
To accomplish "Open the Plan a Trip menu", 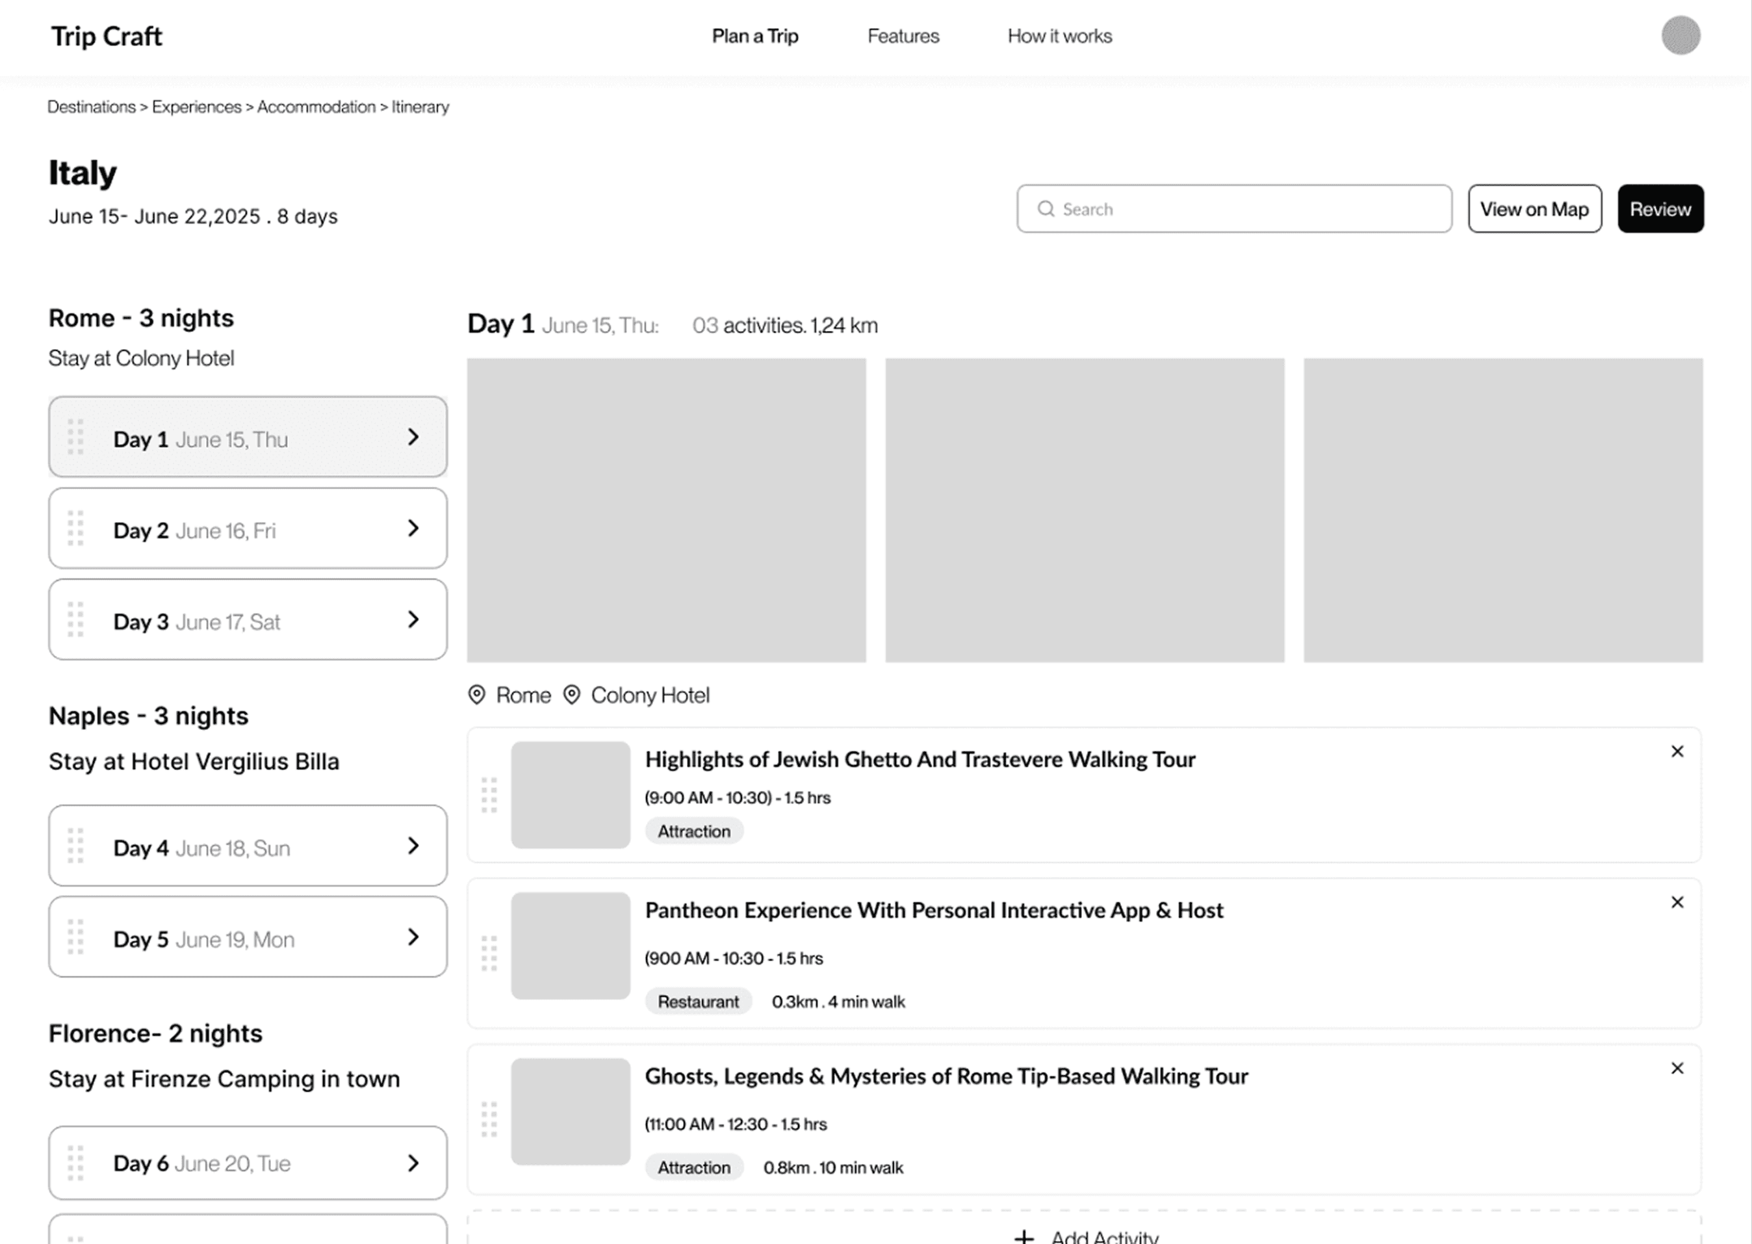I will coord(754,36).
